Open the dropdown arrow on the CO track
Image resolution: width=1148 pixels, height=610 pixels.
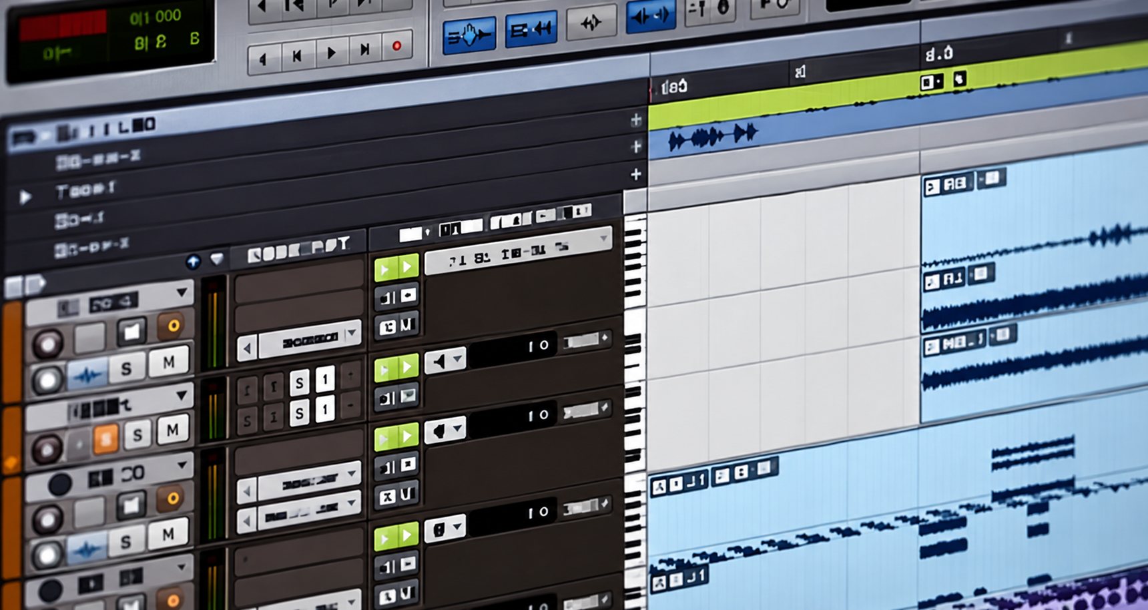pyautogui.click(x=182, y=465)
